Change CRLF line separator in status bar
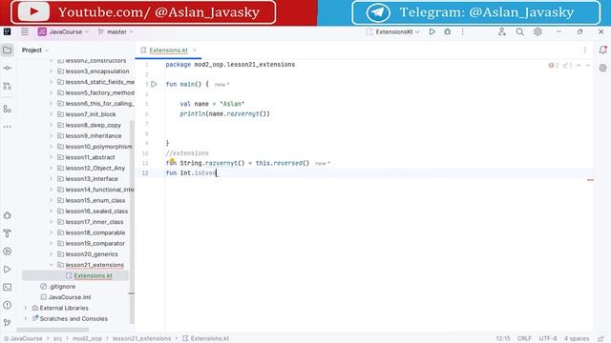611x343 pixels. point(524,339)
